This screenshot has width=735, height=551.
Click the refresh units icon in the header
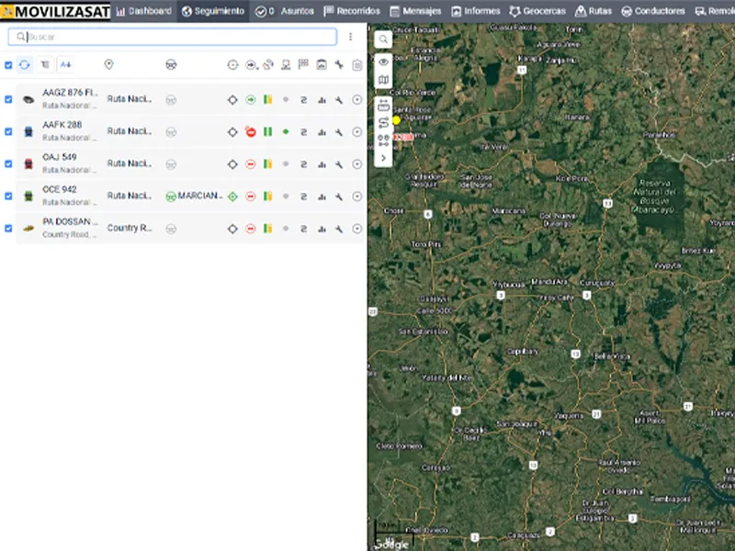[x=25, y=64]
